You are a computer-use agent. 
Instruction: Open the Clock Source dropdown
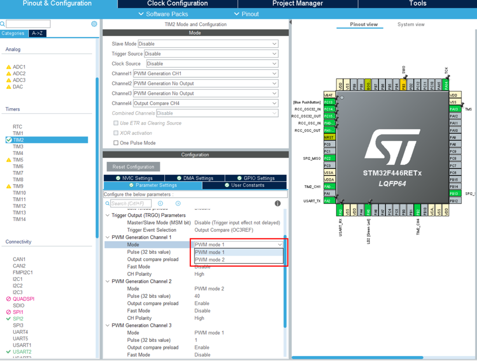212,63
